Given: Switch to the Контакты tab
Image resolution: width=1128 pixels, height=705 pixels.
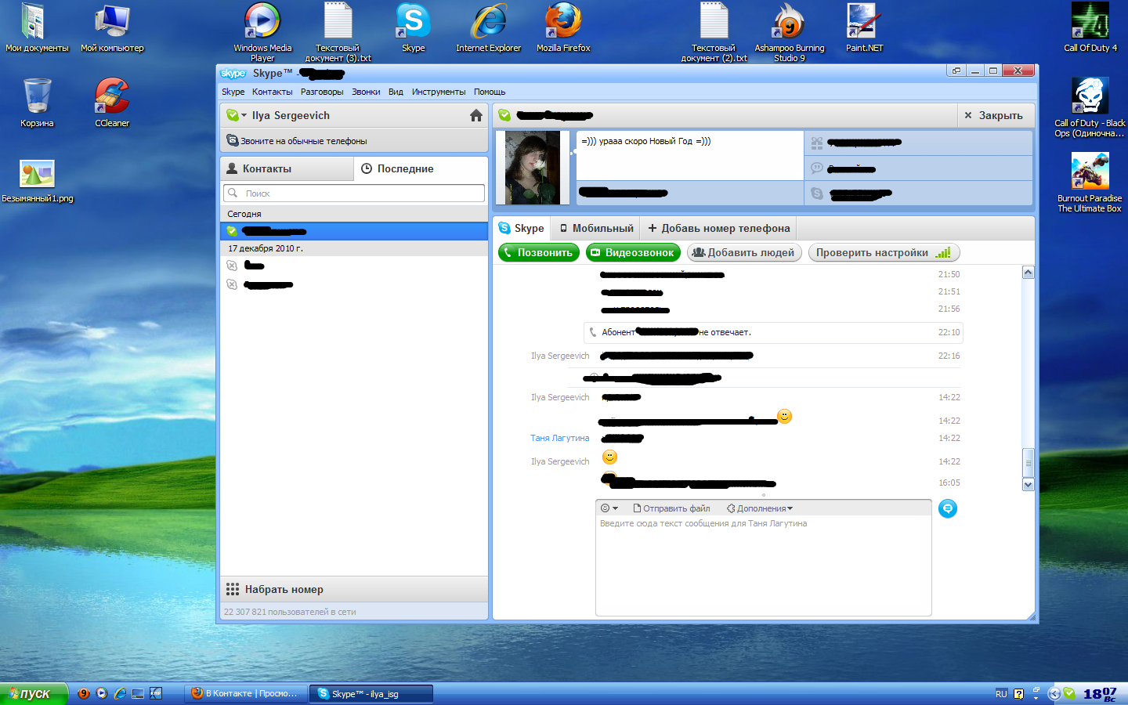Looking at the screenshot, I should [287, 168].
